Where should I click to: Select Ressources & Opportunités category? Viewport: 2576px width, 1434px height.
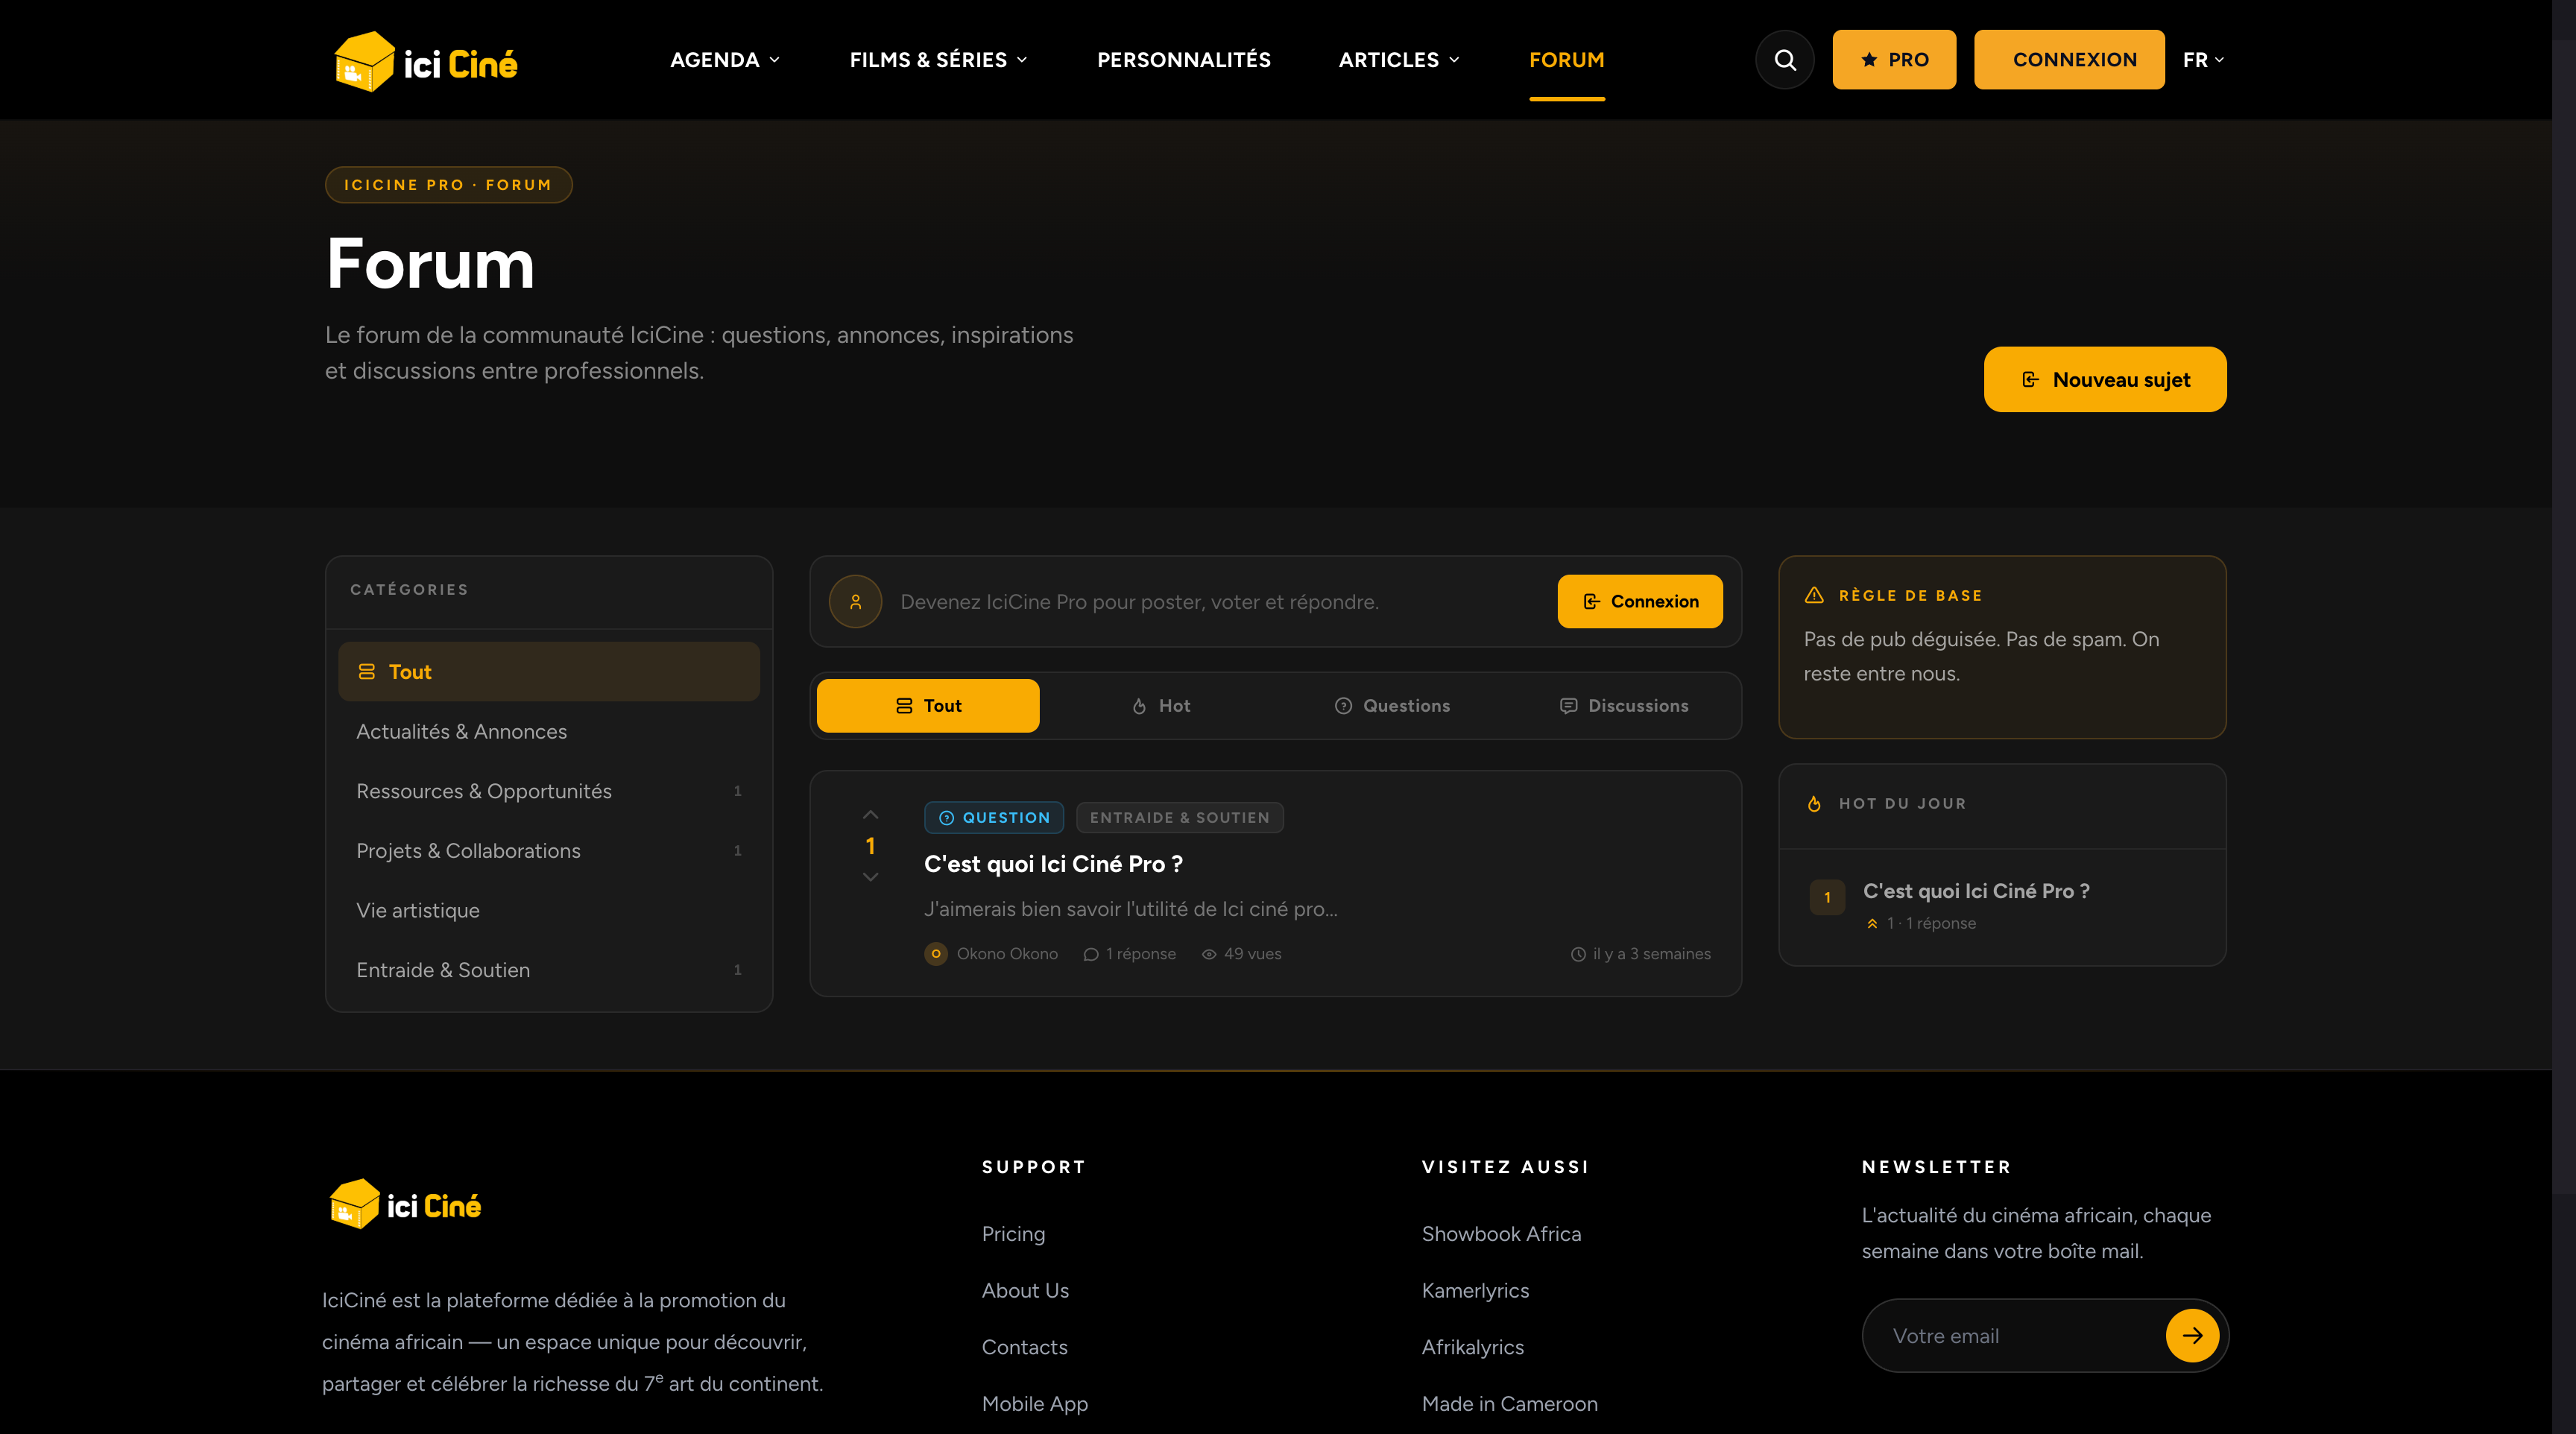[549, 791]
